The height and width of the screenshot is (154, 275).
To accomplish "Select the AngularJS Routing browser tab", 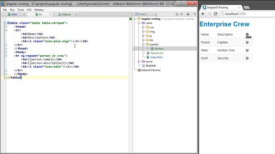I will pos(217,8).
